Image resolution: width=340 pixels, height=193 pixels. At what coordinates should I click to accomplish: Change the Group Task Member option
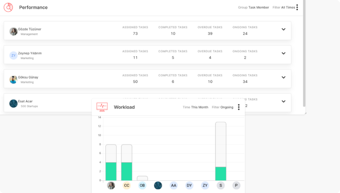point(254,7)
